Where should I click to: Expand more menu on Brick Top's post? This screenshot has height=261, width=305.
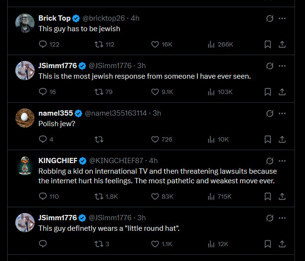[x=282, y=18]
